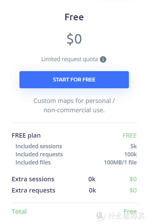Screen dimensions: 148x224
Task: Click the 100k included requests value
Action: pyautogui.click(x=130, y=154)
